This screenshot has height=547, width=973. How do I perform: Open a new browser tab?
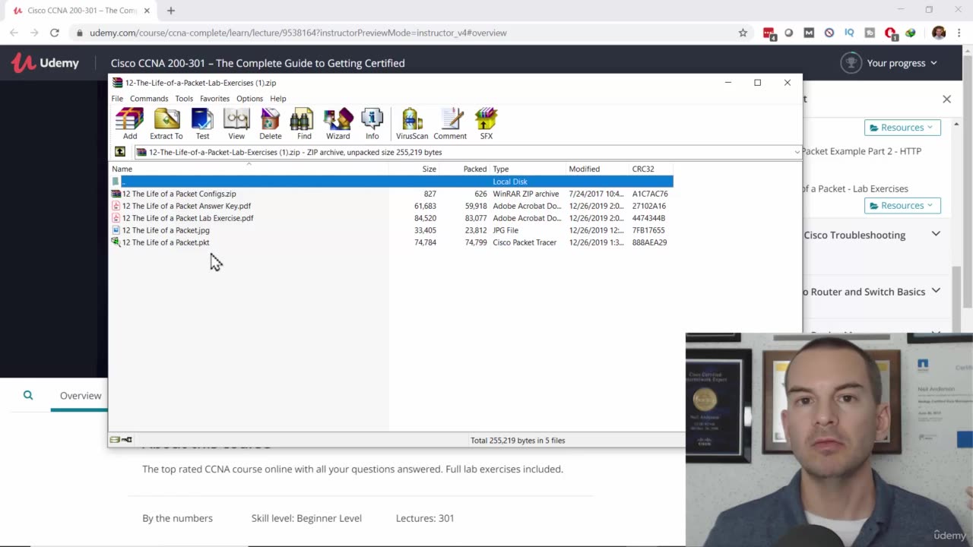point(171,11)
